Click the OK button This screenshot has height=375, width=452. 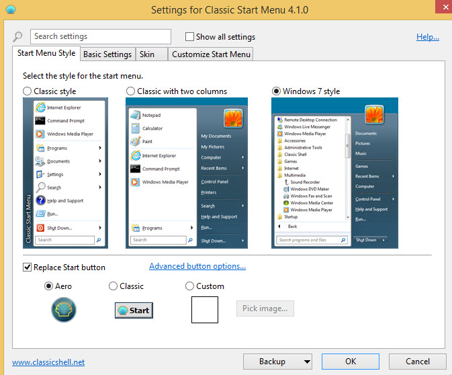[x=351, y=362]
